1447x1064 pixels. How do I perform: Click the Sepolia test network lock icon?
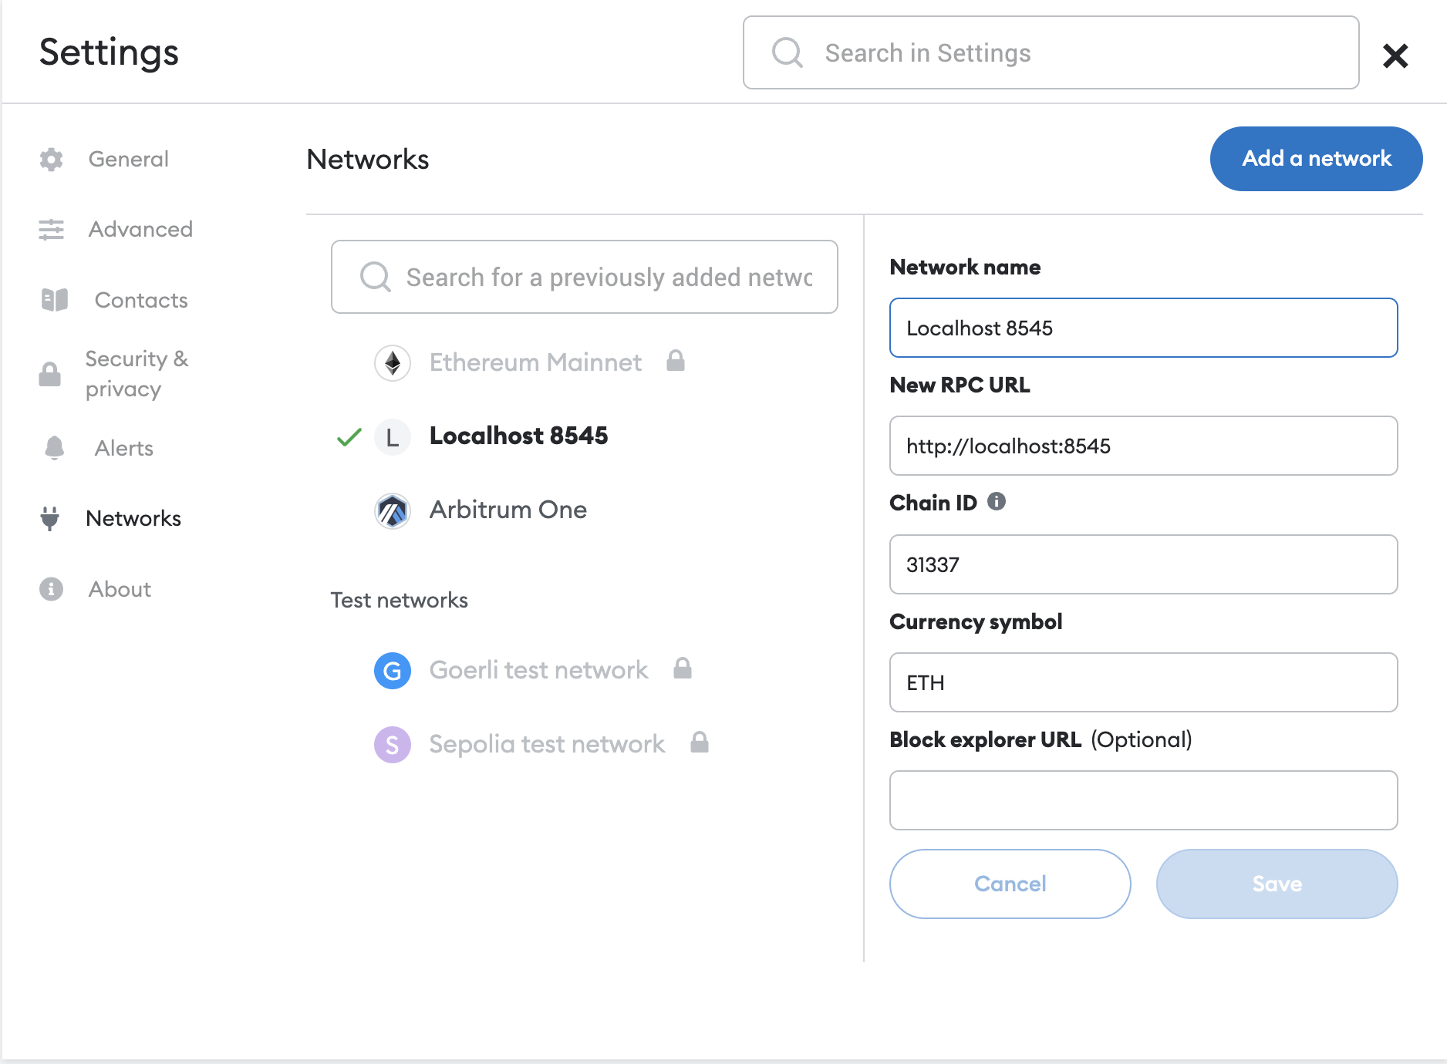tap(700, 742)
